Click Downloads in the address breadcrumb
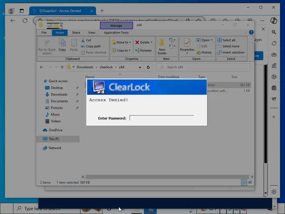 click(x=85, y=67)
